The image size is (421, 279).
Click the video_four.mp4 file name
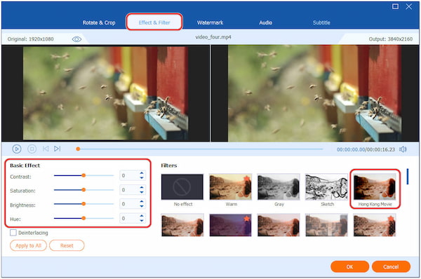[213, 37]
